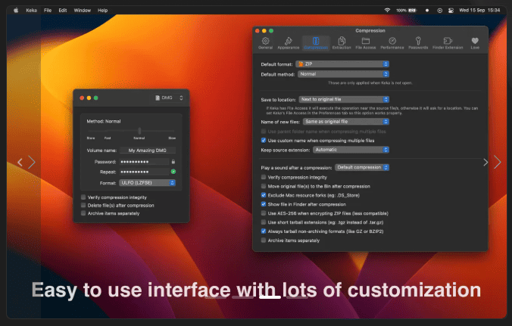Toggle Verify compression integrity in DMG window
The image size is (512, 326).
click(x=83, y=197)
